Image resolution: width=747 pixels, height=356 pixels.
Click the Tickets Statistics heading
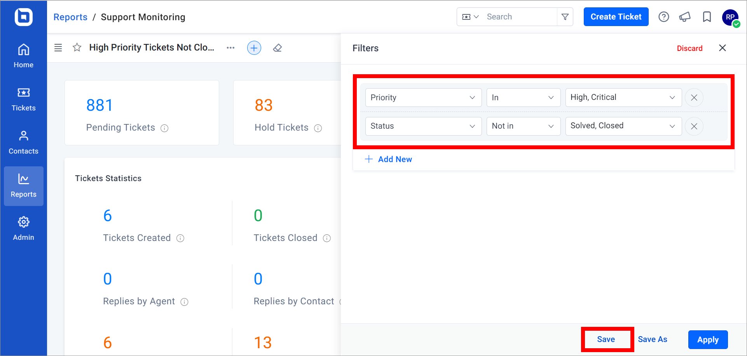click(x=108, y=178)
